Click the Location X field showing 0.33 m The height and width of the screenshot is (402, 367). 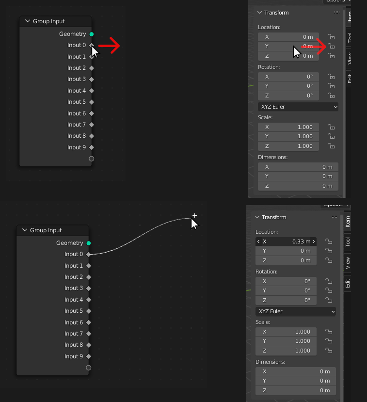[286, 241]
